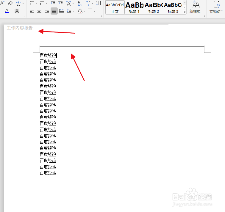
Task: Expand the bullet list style dropdown
Action: 36,3
